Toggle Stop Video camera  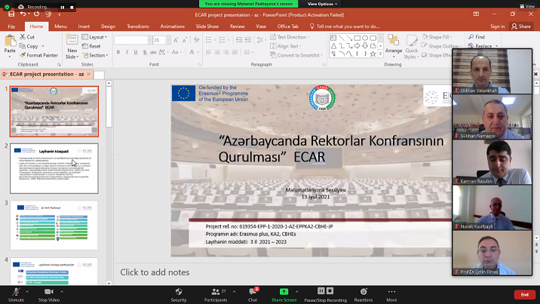(x=49, y=291)
